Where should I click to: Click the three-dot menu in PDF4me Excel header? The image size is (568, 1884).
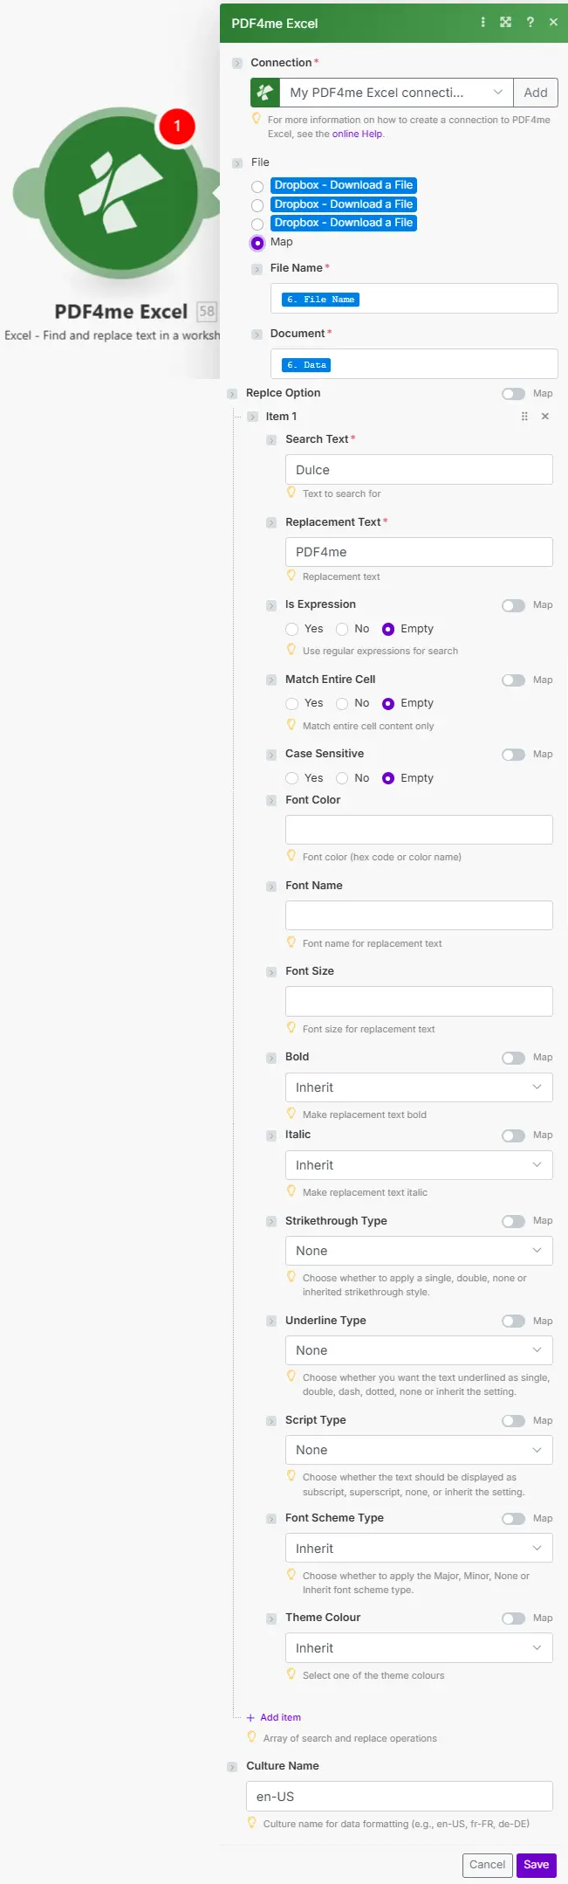pyautogui.click(x=483, y=23)
